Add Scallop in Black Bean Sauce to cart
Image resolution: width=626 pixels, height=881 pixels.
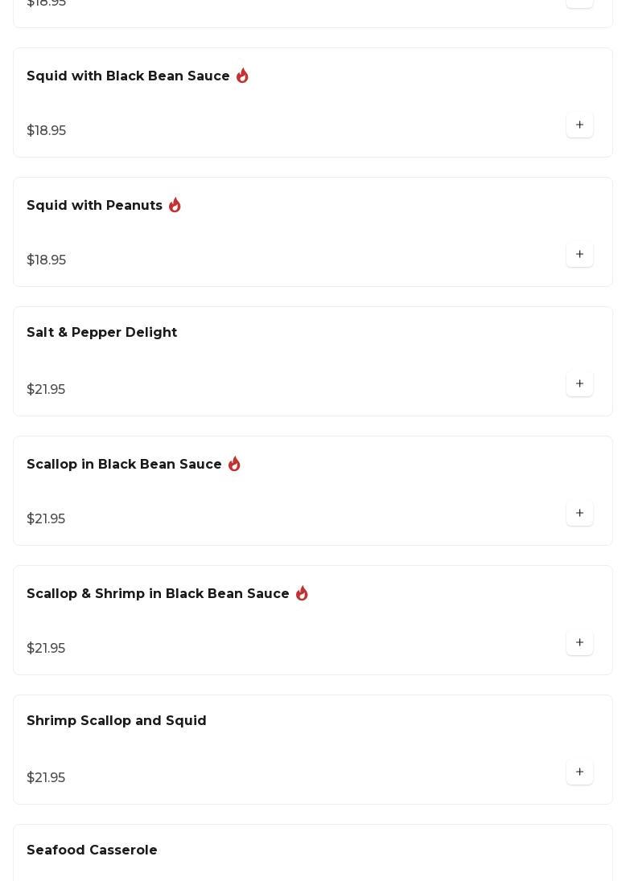click(579, 514)
